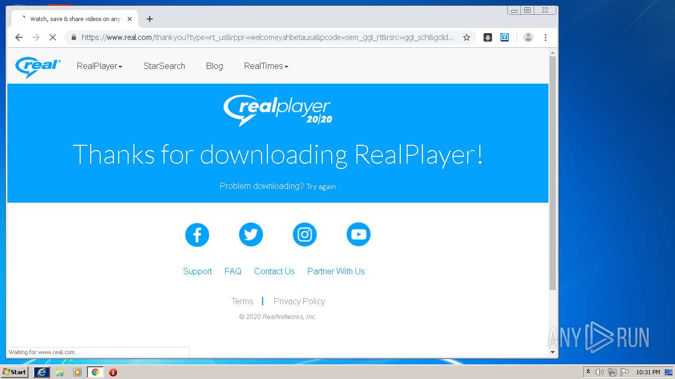Viewport: 675px width, 379px height.
Task: Go back with the browser back arrow
Action: tap(19, 37)
